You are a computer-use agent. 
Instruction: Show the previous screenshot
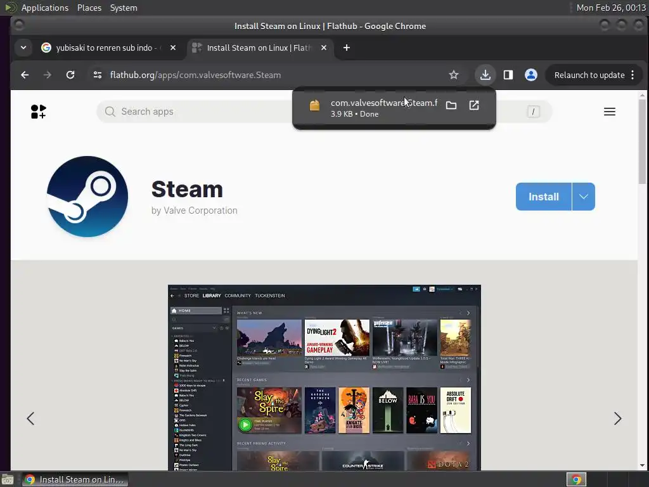(30, 419)
